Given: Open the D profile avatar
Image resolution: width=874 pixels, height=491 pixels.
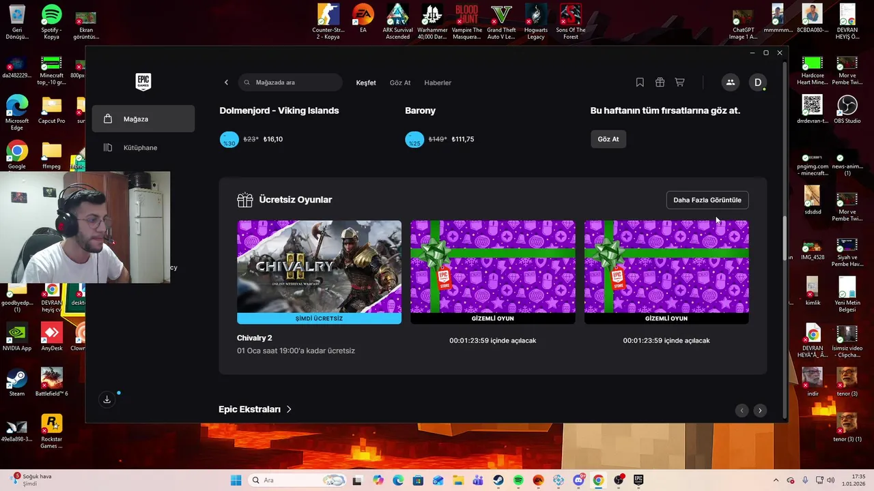Looking at the screenshot, I should click(758, 83).
